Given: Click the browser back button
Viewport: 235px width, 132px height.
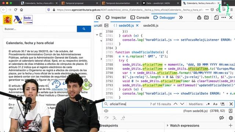Looking at the screenshot, I should (x=4, y=10).
